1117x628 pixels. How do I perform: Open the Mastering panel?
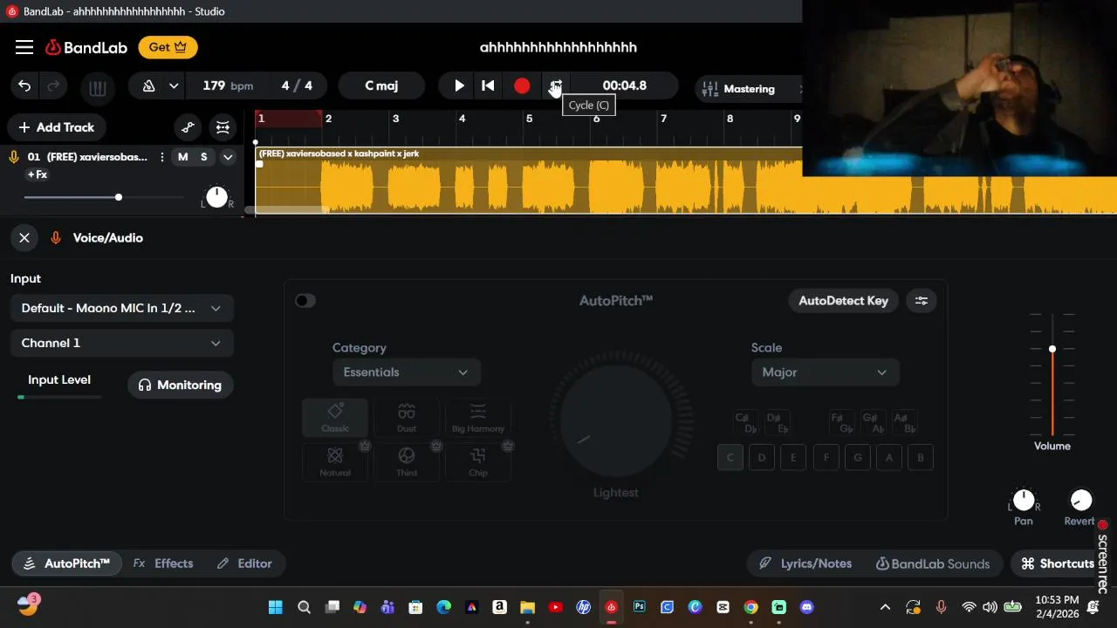(x=749, y=88)
